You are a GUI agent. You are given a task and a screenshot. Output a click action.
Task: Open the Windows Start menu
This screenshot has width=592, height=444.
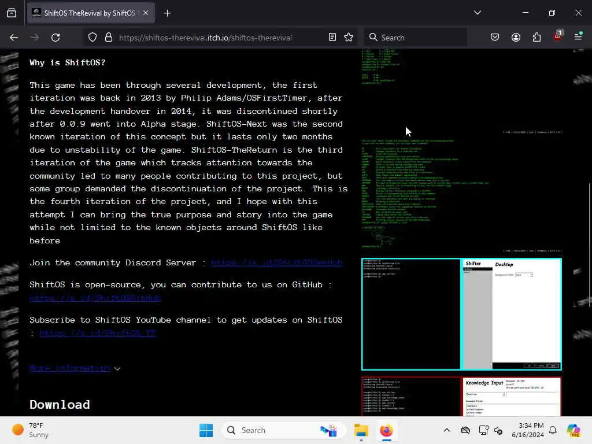coord(206,430)
